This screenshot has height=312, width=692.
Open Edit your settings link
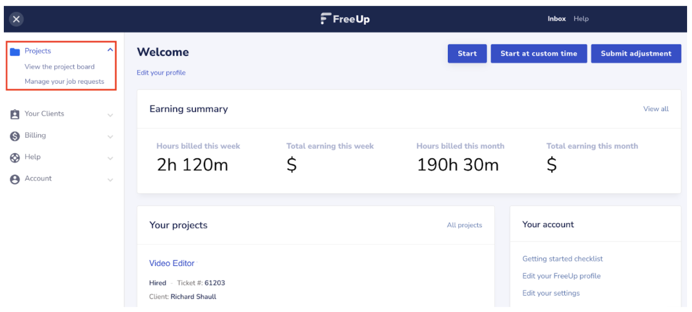tap(551, 293)
